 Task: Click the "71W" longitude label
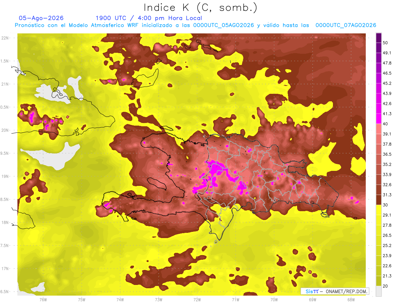point(235,299)
